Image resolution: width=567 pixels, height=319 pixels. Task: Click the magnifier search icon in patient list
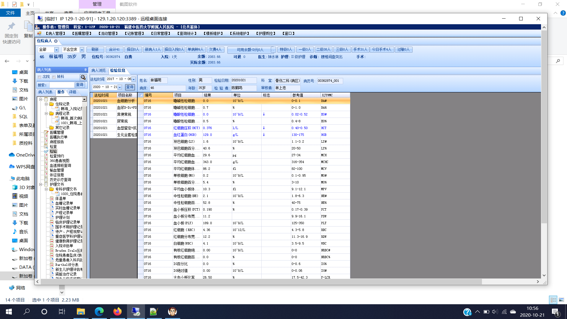(x=83, y=77)
